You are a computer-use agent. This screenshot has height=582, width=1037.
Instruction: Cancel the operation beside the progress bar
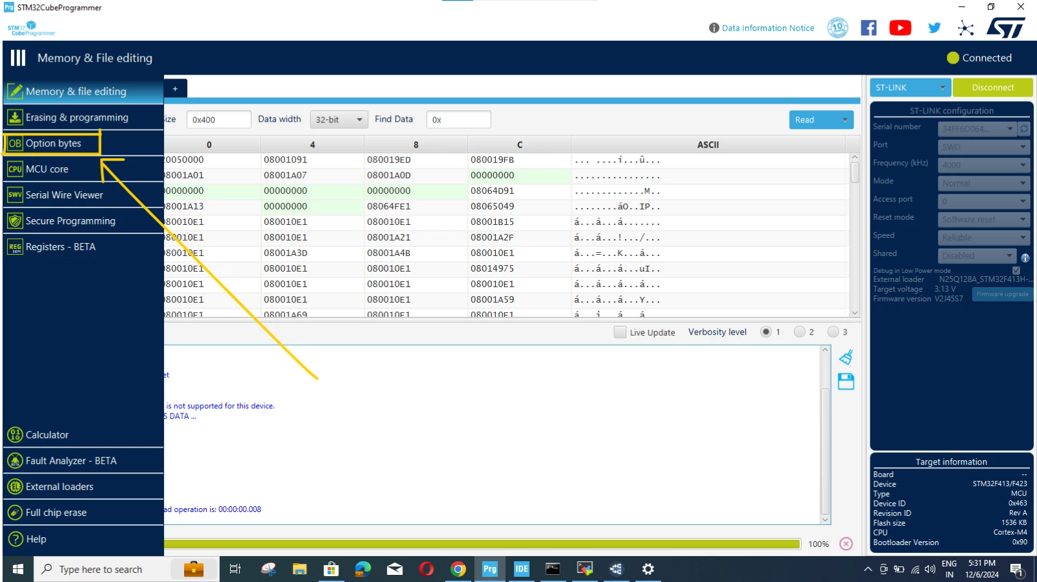pos(846,544)
